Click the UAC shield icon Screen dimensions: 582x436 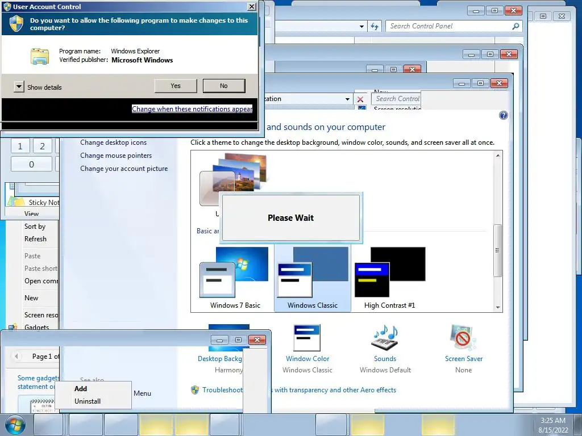pyautogui.click(x=16, y=23)
